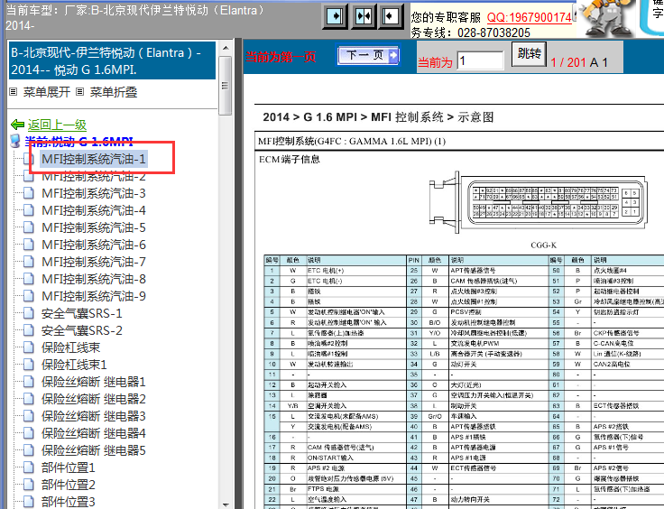Click the 跳转 jump button
The image size is (664, 509).
coord(529,54)
